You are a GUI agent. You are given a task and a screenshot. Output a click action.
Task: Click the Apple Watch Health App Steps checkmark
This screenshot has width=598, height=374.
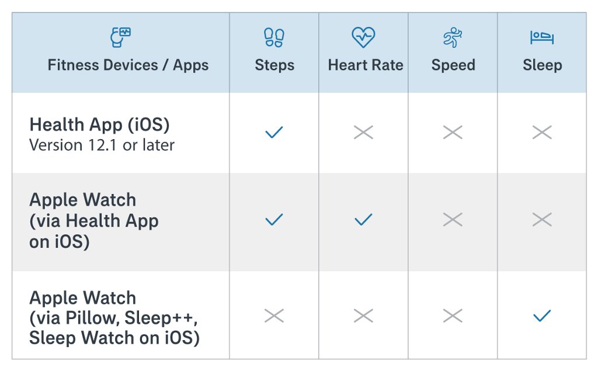click(x=274, y=220)
